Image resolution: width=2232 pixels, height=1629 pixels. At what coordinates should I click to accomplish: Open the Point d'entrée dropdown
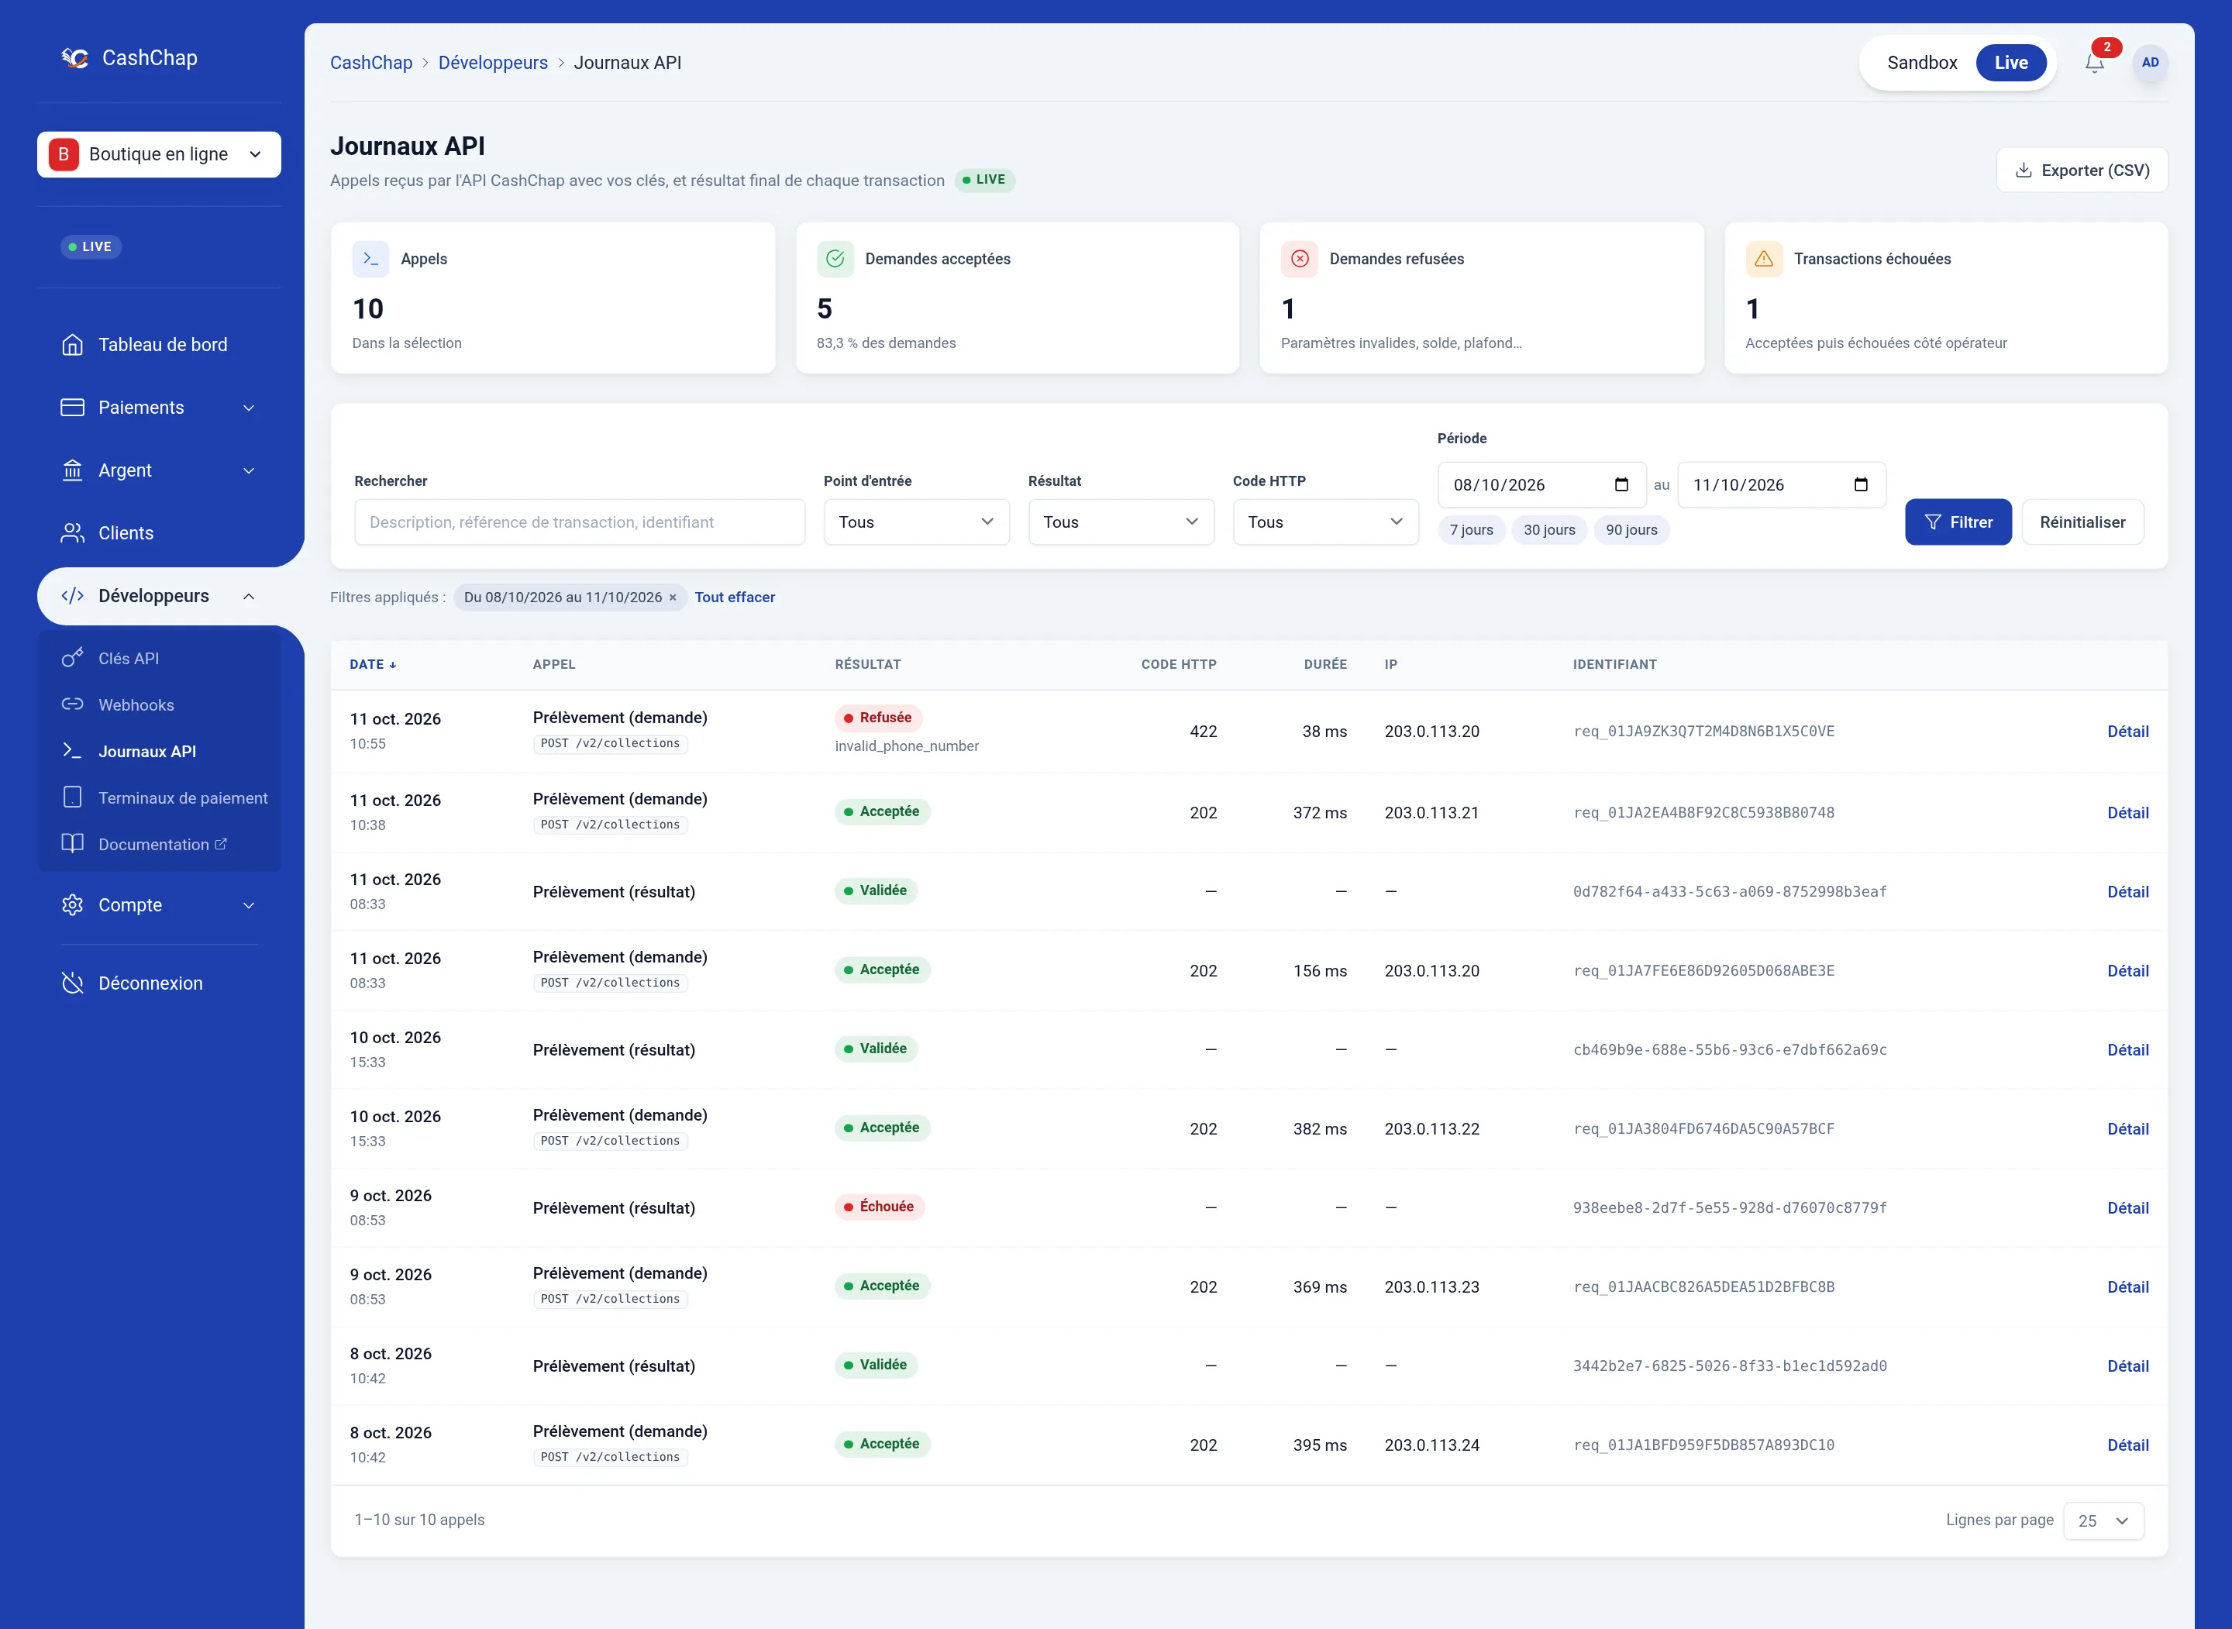916,522
